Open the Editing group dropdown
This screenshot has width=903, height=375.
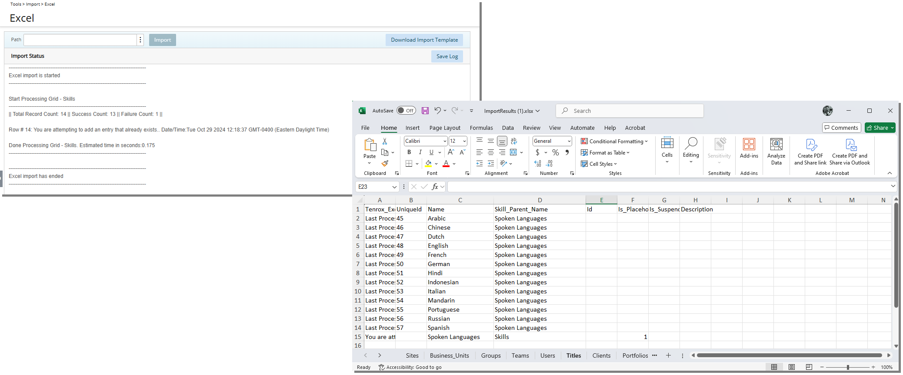click(691, 151)
